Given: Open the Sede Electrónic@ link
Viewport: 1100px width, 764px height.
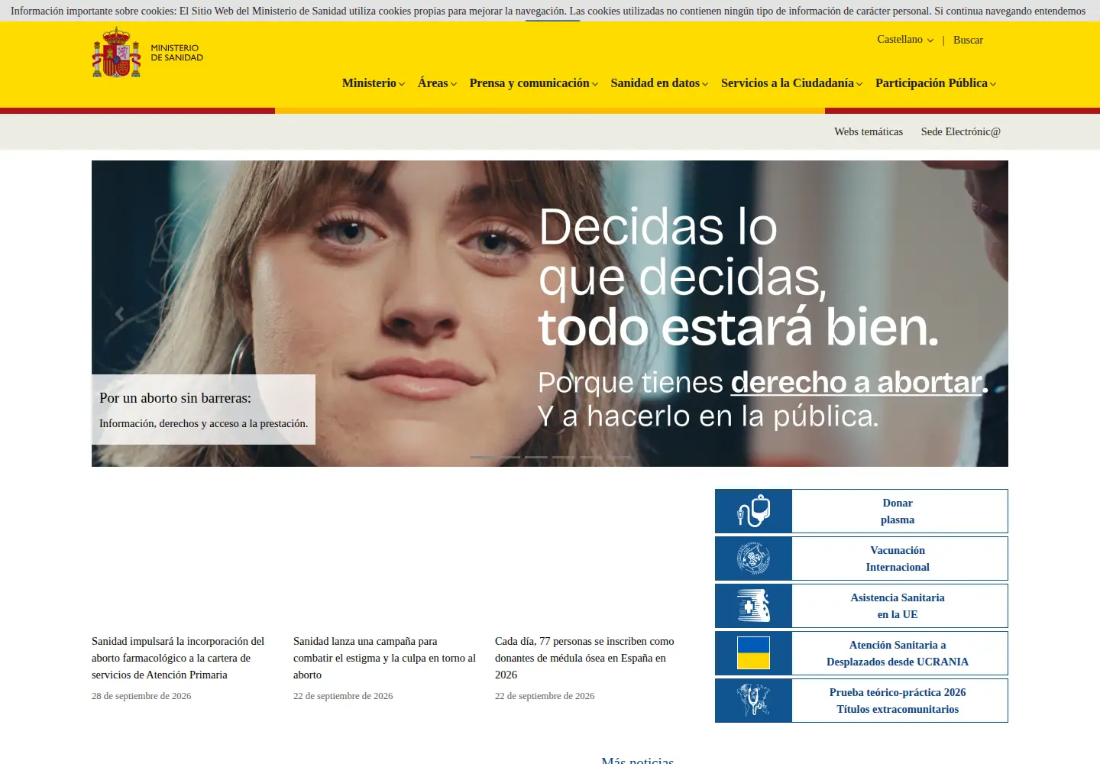Looking at the screenshot, I should coord(961,131).
